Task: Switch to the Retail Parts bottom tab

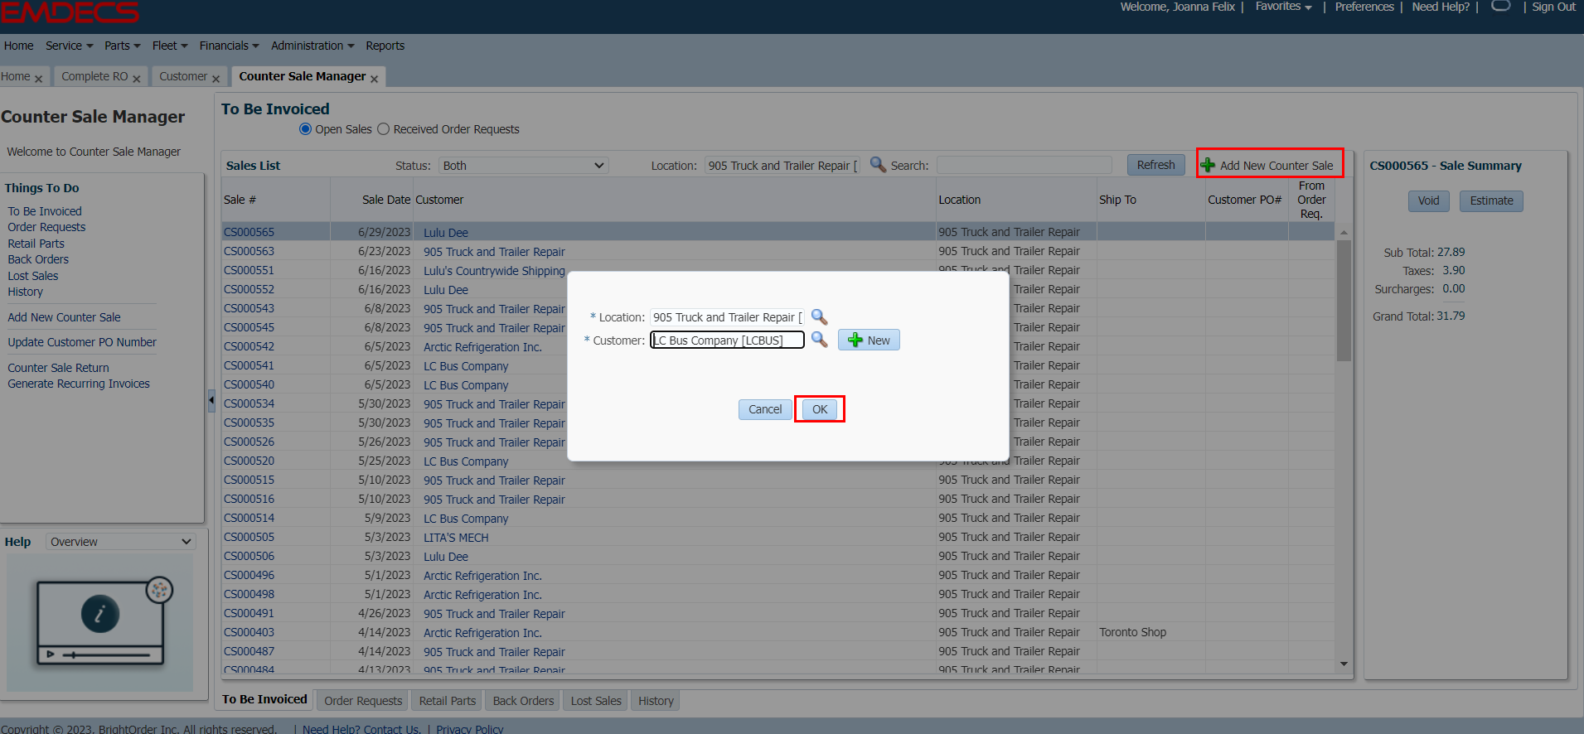Action: point(448,701)
